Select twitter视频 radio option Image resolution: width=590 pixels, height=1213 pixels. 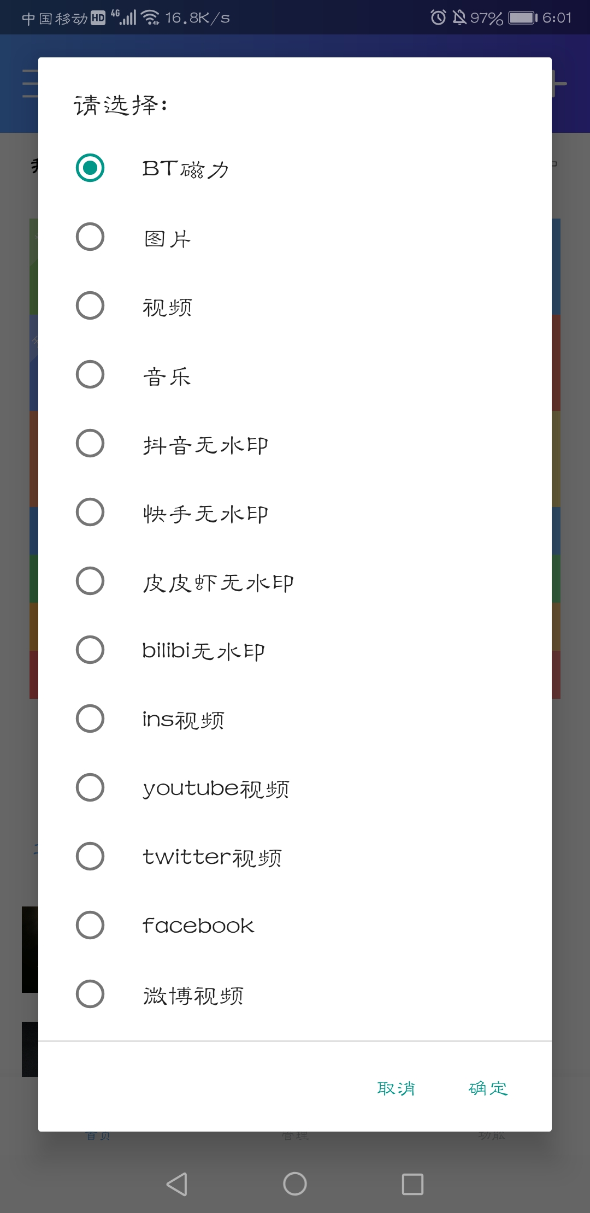coord(90,856)
